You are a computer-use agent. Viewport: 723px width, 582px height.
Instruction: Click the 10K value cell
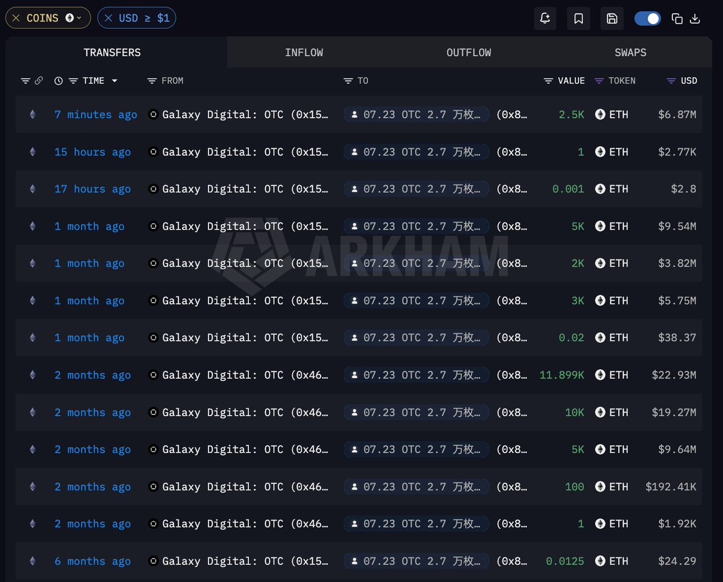[x=575, y=413]
